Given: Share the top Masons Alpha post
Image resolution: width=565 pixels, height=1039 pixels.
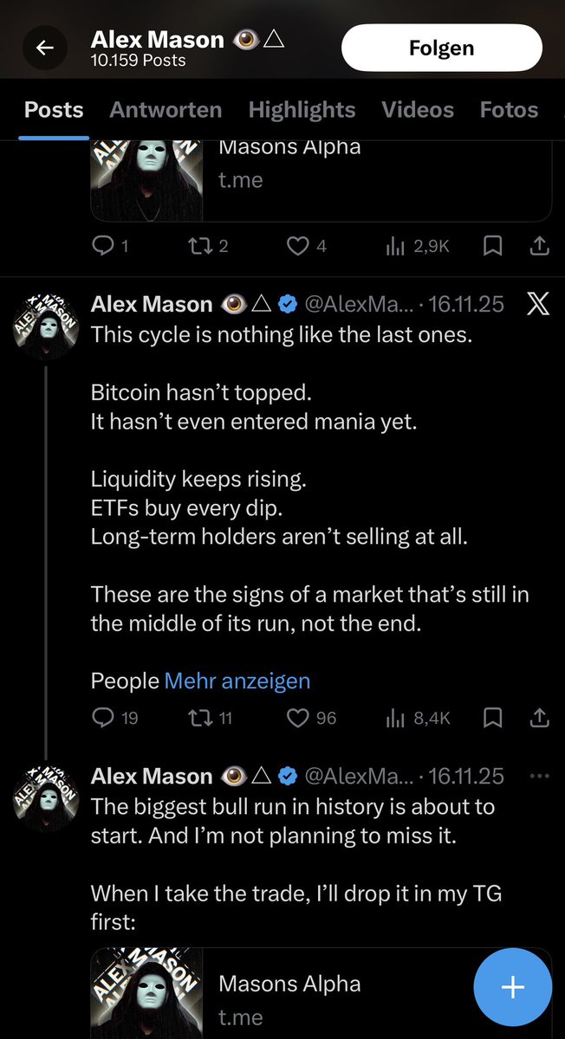Looking at the screenshot, I should [539, 247].
